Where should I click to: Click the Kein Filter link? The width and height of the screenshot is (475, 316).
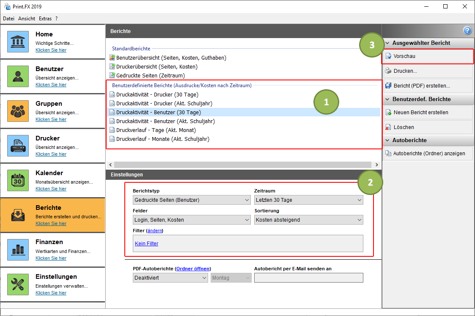[146, 244]
